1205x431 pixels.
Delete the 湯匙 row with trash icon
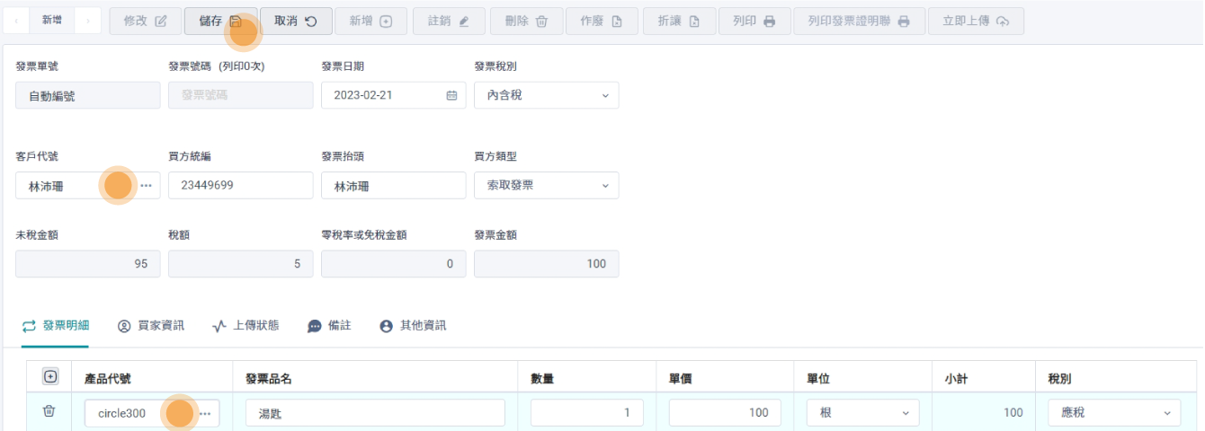click(49, 411)
